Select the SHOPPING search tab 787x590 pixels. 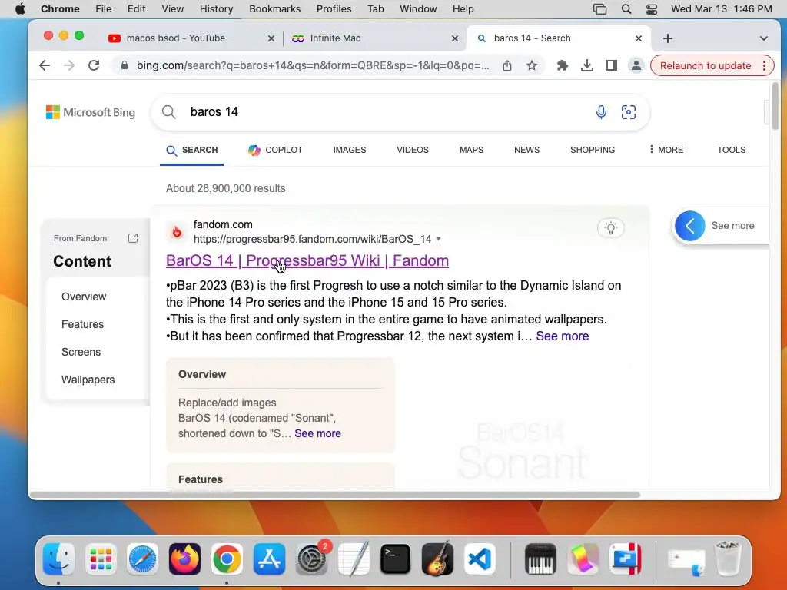(x=593, y=150)
